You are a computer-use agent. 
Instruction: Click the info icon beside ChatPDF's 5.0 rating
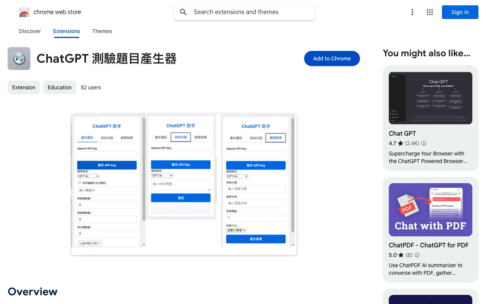click(x=417, y=255)
